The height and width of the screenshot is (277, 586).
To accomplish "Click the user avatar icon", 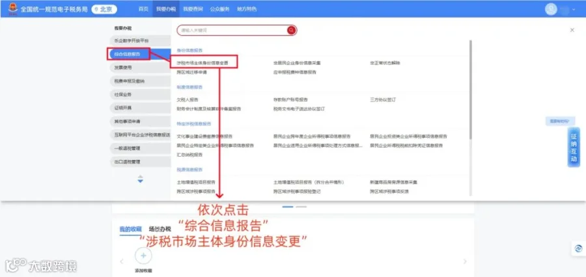I will [551, 9].
